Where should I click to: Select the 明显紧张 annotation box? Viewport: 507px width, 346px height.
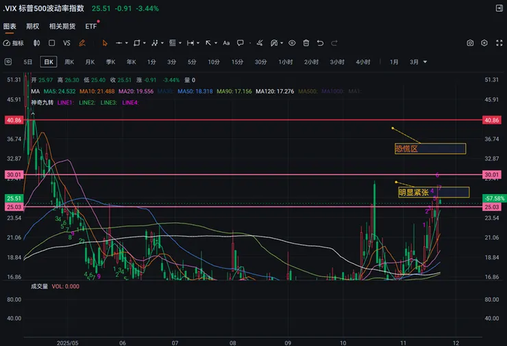pyautogui.click(x=434, y=192)
